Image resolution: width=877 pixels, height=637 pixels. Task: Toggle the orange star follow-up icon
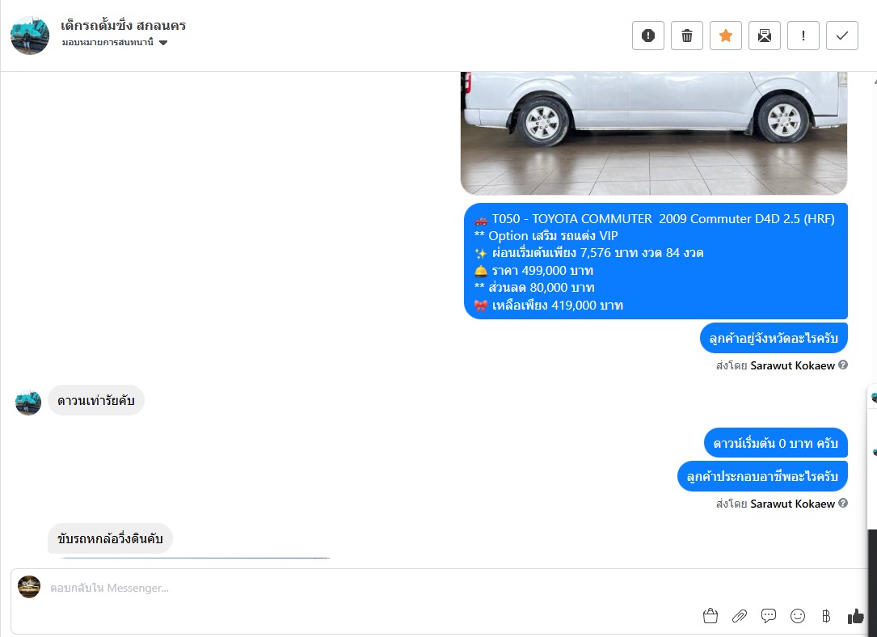725,36
